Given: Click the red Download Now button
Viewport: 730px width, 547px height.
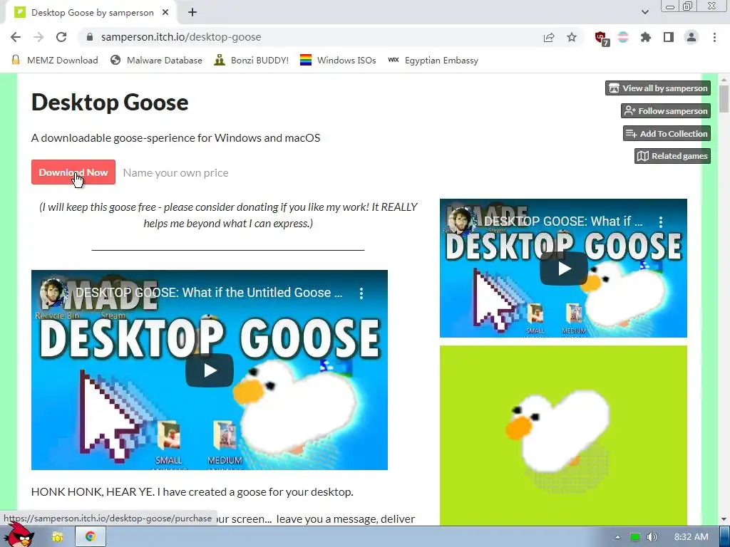Looking at the screenshot, I should point(73,172).
